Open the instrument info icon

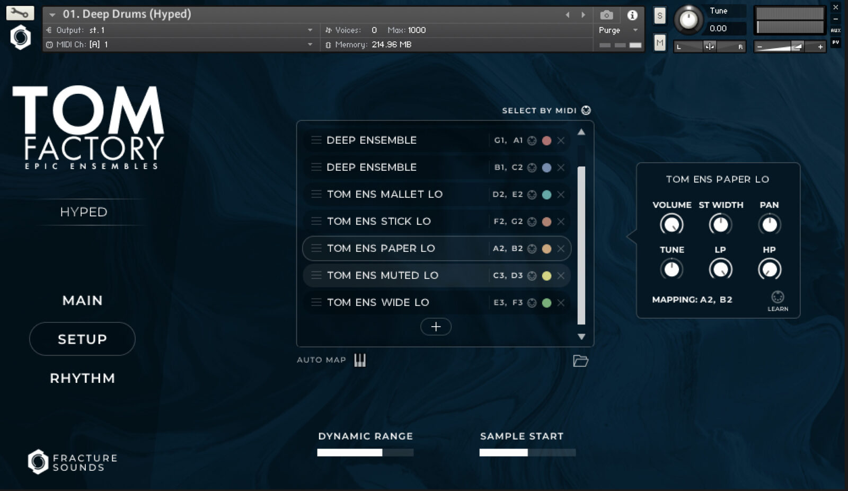(x=632, y=15)
